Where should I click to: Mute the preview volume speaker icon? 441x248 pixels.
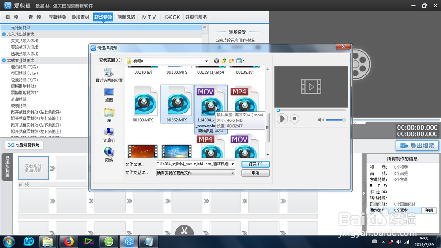tap(320, 120)
